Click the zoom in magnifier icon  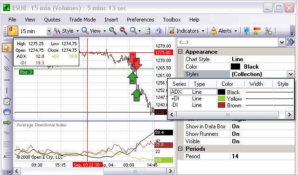click(x=113, y=31)
